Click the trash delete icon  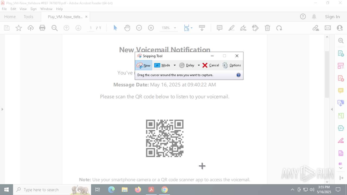point(267,28)
